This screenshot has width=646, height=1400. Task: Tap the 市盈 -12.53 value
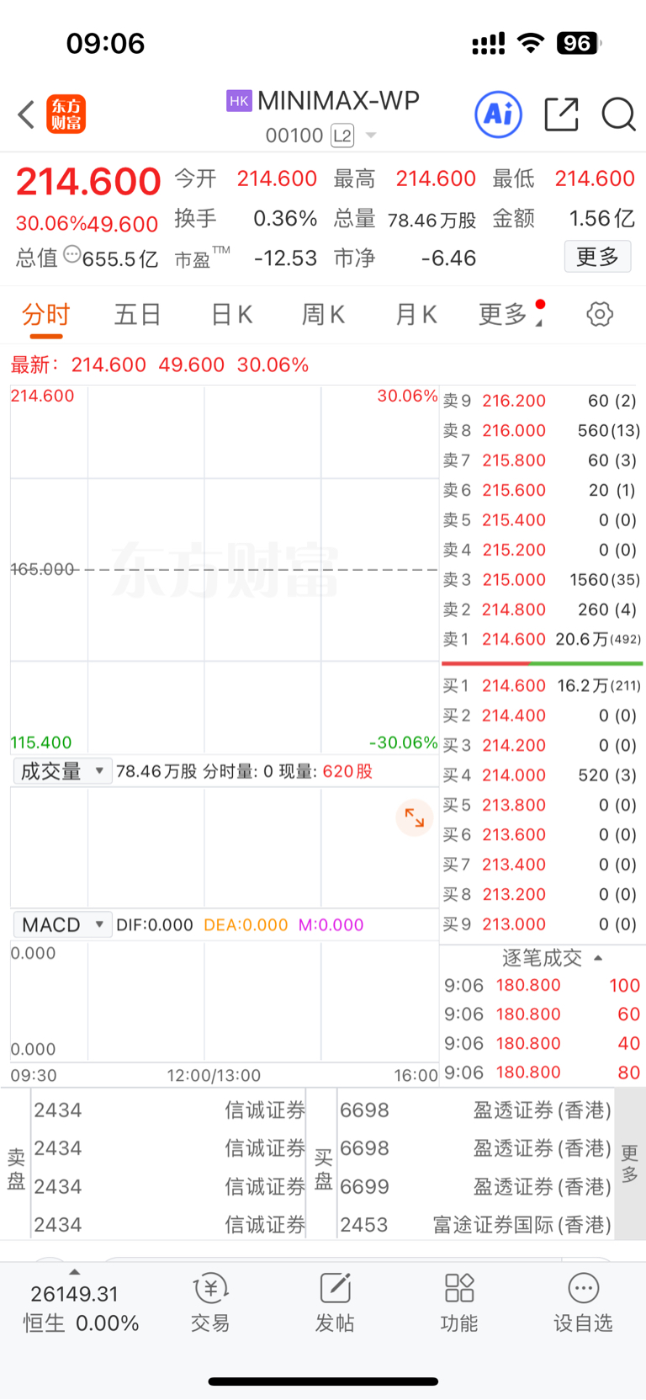(x=246, y=258)
